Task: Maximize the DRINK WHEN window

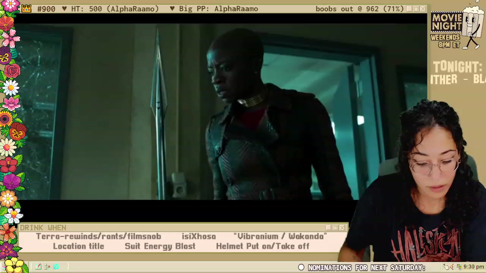Action: [335, 228]
